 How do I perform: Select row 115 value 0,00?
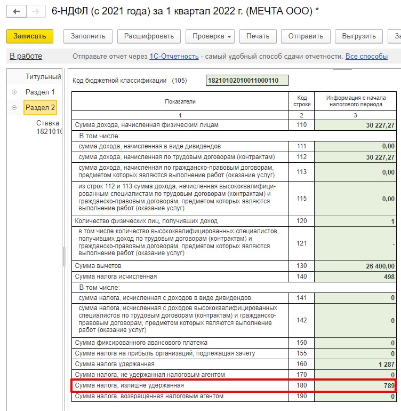[355, 199]
